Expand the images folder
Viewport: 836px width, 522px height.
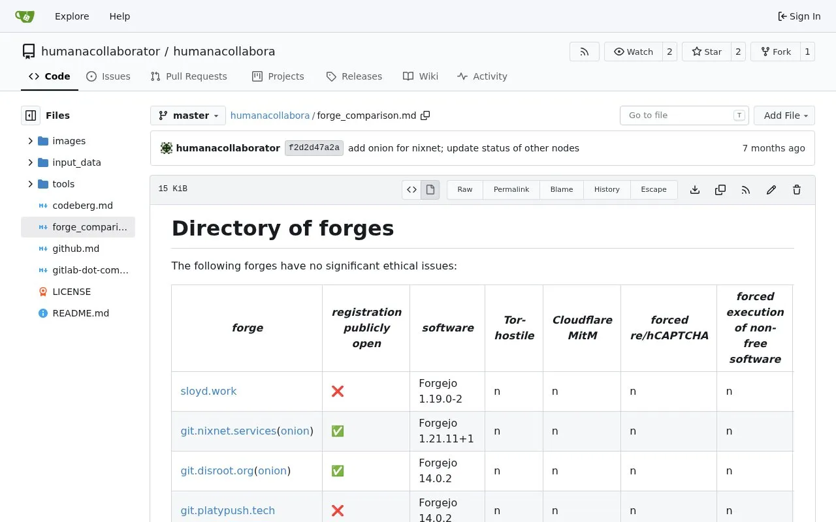pos(30,141)
